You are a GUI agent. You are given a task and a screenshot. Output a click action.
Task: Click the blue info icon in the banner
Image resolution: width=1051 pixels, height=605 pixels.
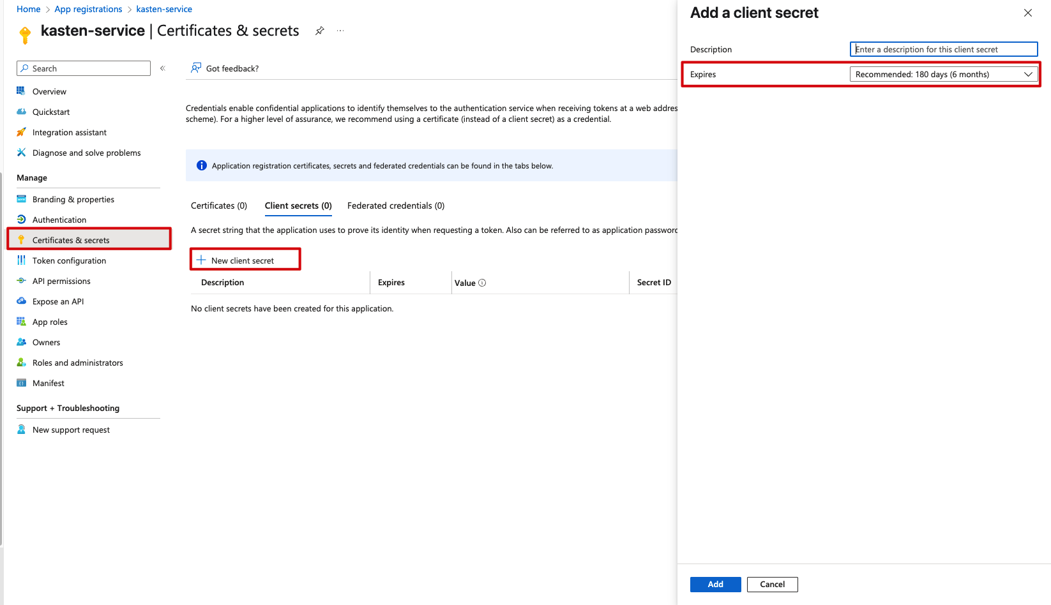[202, 165]
